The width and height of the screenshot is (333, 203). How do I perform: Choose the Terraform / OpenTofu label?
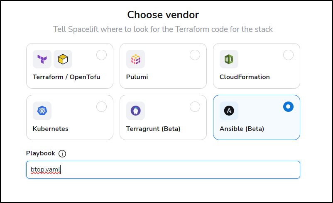tap(66, 77)
